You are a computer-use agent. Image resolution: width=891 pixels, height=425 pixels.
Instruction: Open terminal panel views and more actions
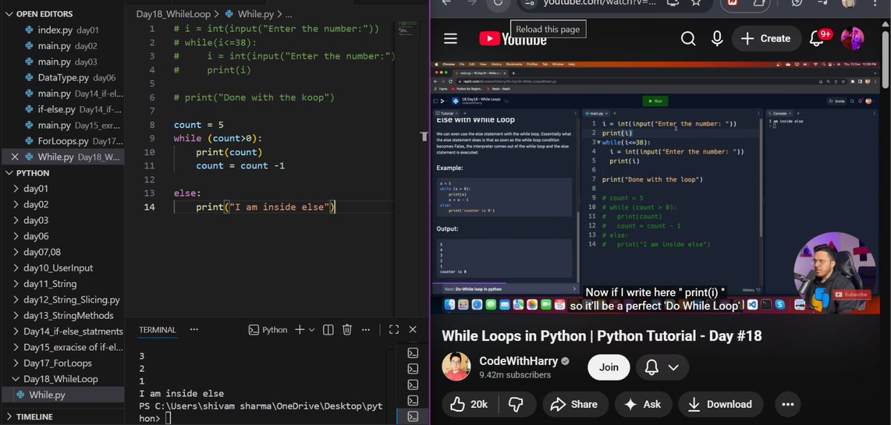[x=366, y=330]
